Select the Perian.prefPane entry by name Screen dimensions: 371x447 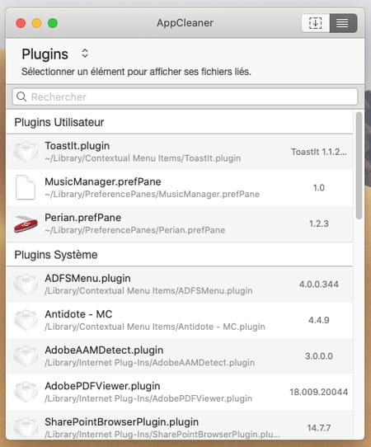point(83,218)
